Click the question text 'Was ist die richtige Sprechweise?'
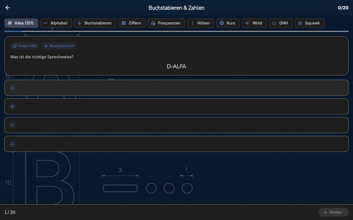 tap(42, 57)
